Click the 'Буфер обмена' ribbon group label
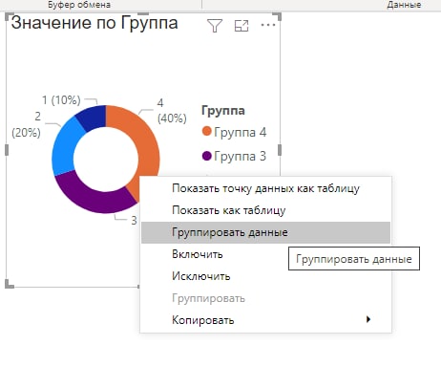Screen dimensions: 441x388 [x=79, y=5]
